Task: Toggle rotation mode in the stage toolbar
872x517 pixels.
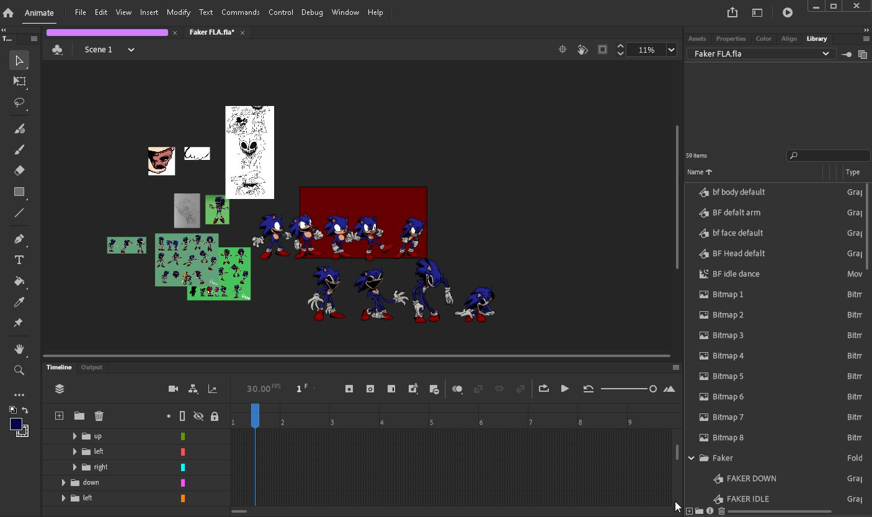Action: (x=582, y=49)
